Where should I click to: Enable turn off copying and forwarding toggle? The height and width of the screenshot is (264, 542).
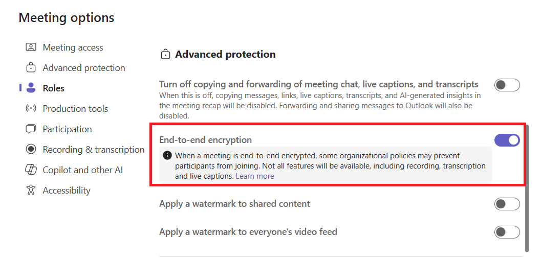pyautogui.click(x=507, y=85)
